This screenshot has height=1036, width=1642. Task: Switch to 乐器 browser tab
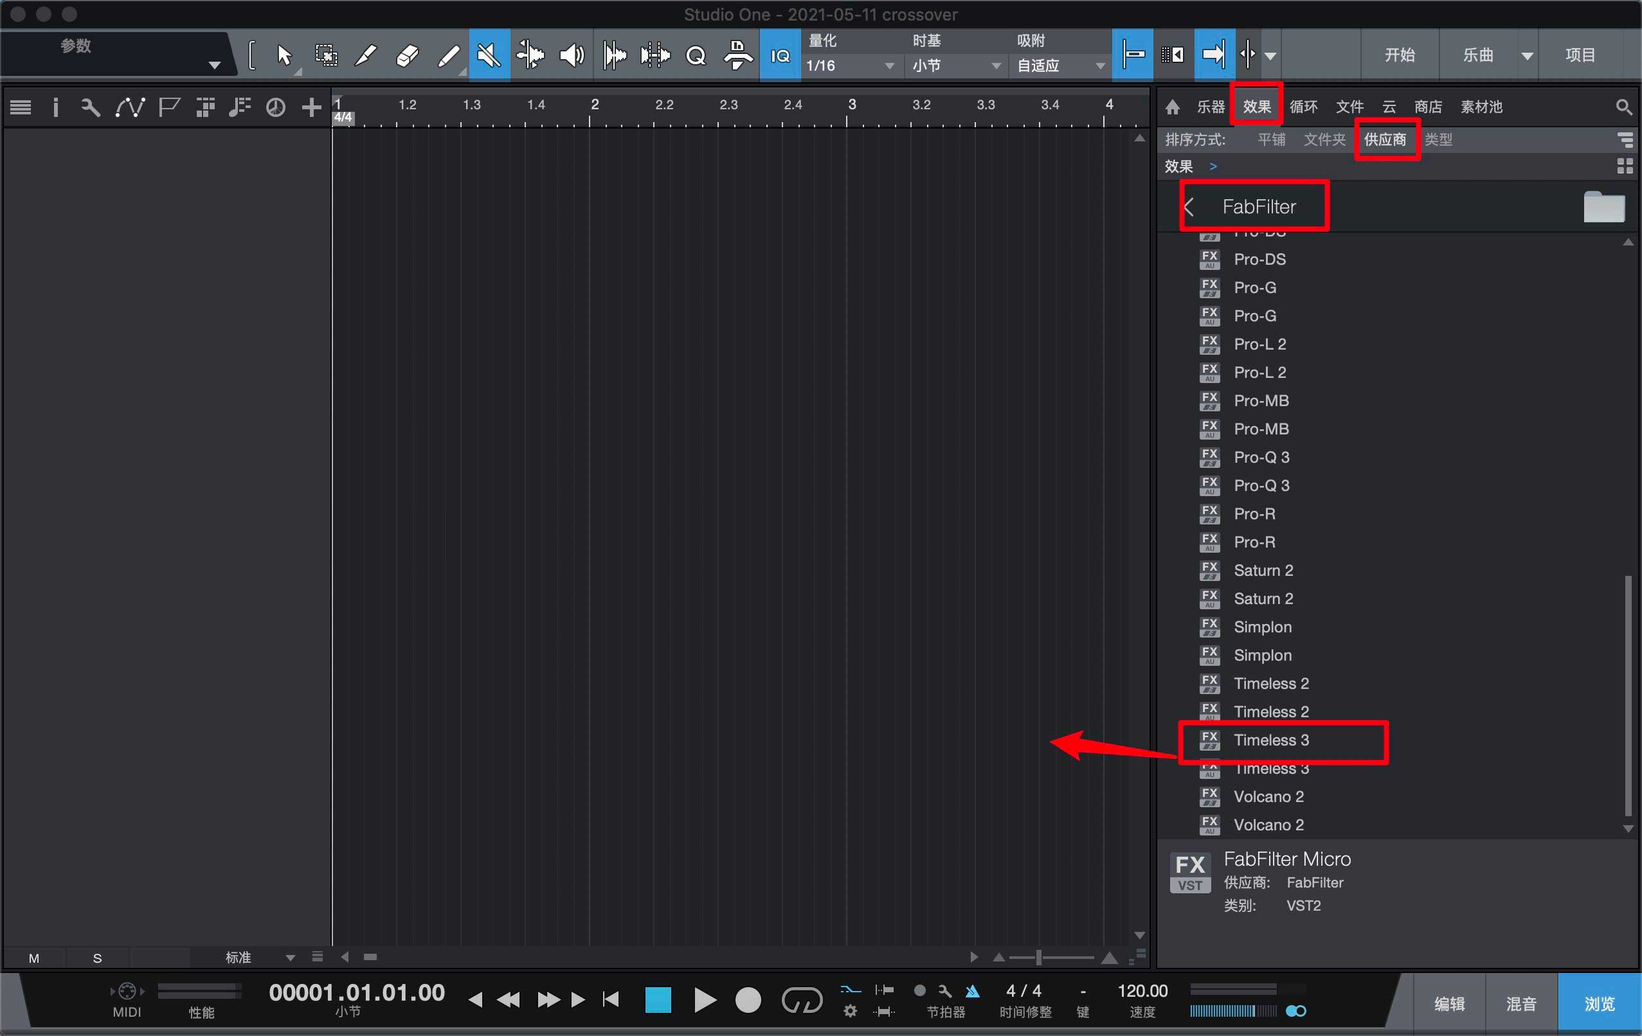[1211, 107]
